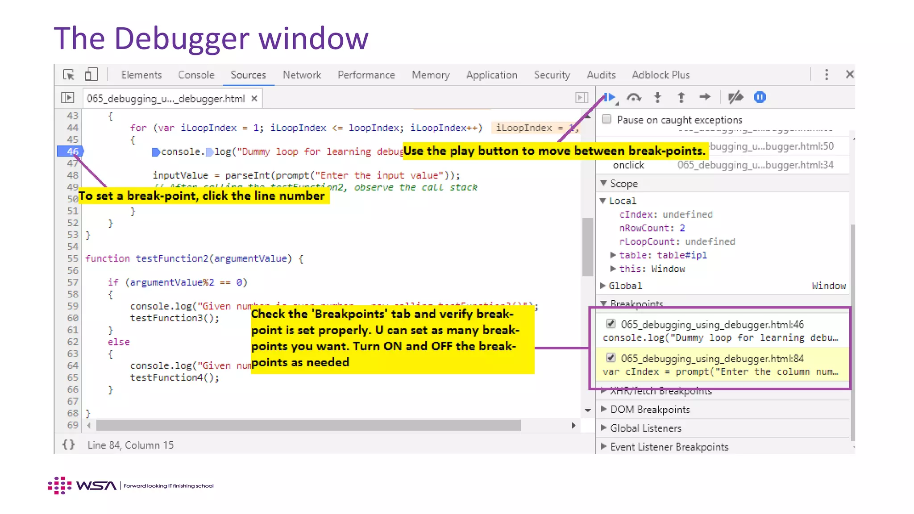The height and width of the screenshot is (514, 914).
Task: Expand DOM Breakpoints section
Action: [x=603, y=409]
